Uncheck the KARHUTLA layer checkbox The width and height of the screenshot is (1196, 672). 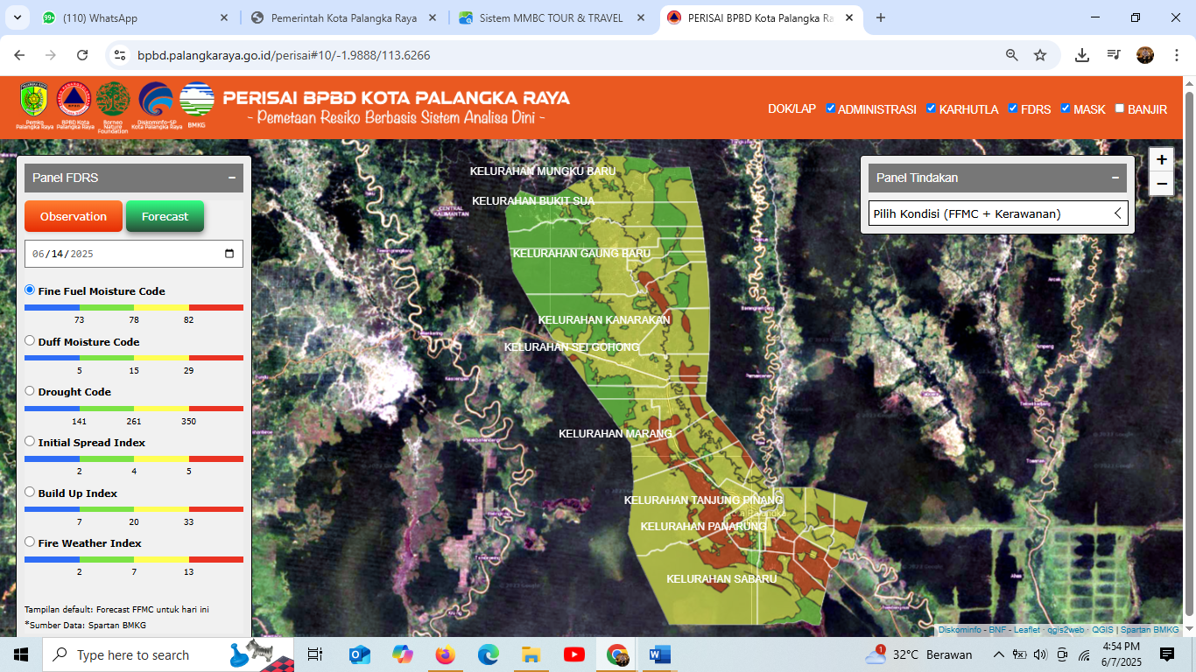click(x=932, y=108)
